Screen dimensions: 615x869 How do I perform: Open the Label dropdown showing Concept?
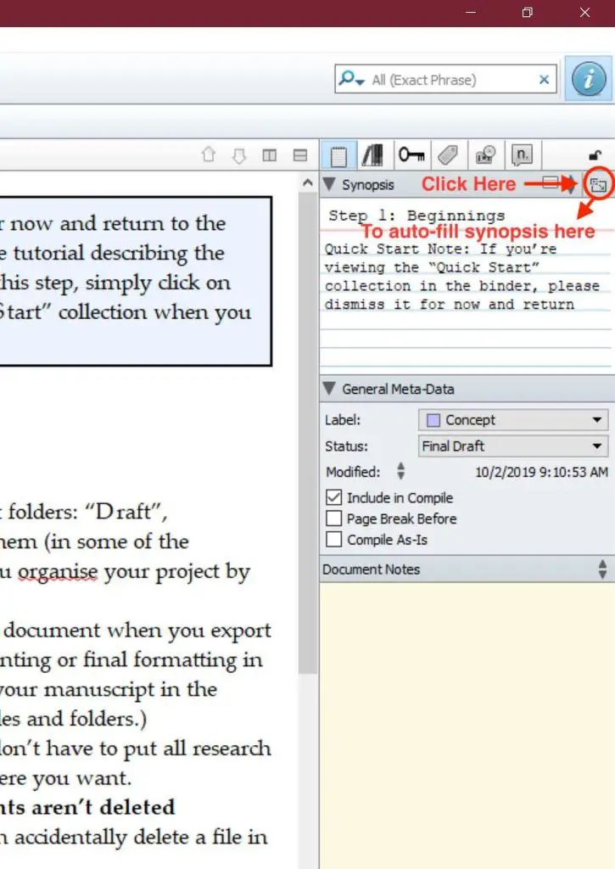coord(513,419)
